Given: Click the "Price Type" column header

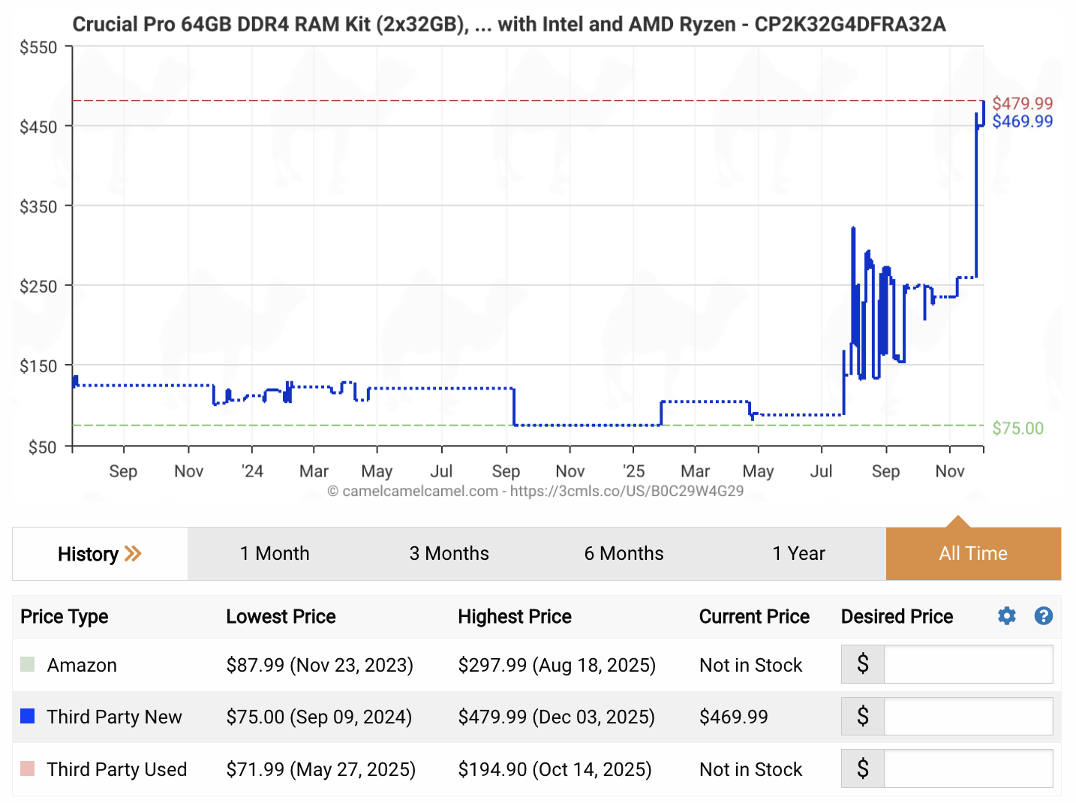Looking at the screenshot, I should (x=65, y=617).
